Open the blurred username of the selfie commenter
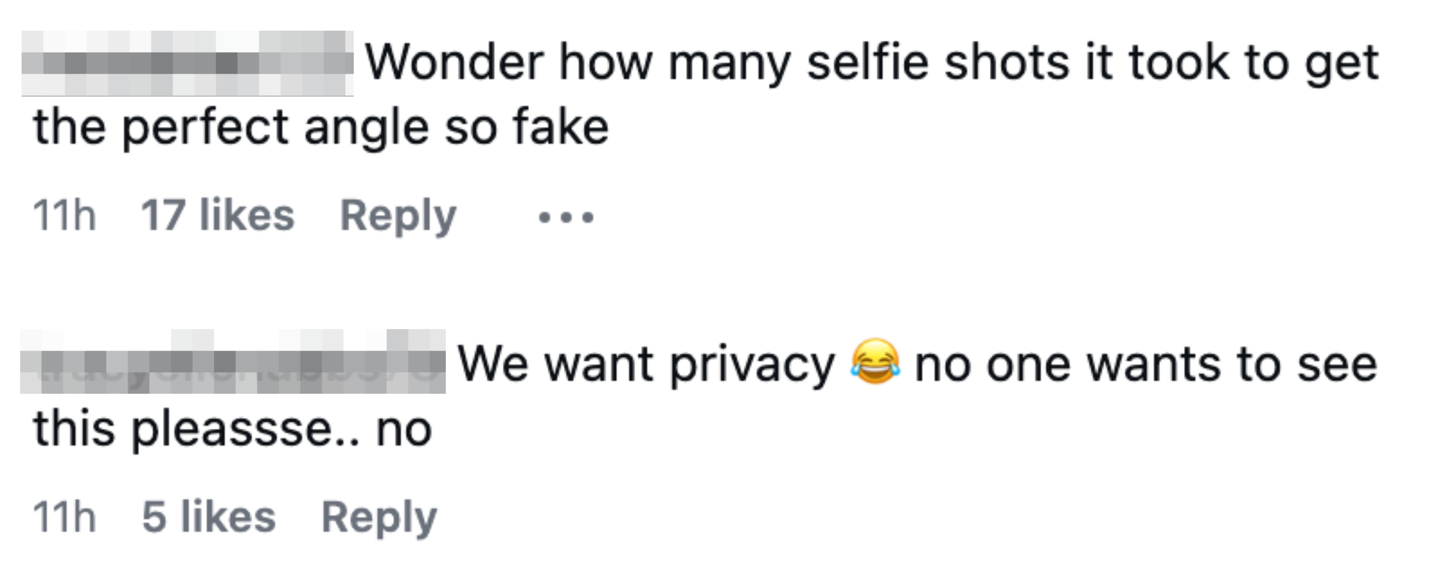This screenshot has width=1438, height=582. pyautogui.click(x=187, y=63)
